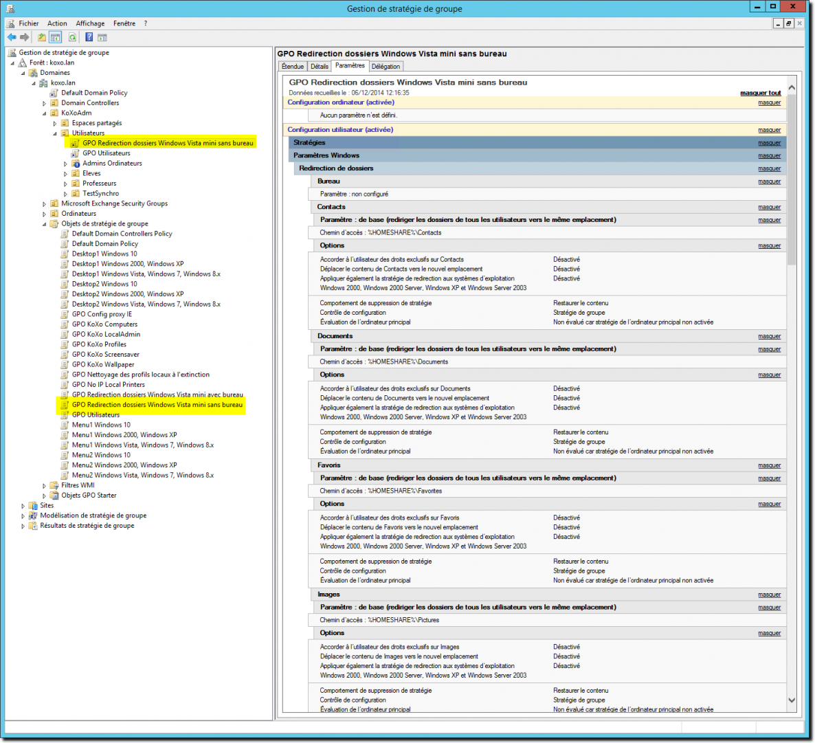815x743 pixels.
Task: Click the Modélisation de stratégie de groupe icon
Action: pos(33,515)
